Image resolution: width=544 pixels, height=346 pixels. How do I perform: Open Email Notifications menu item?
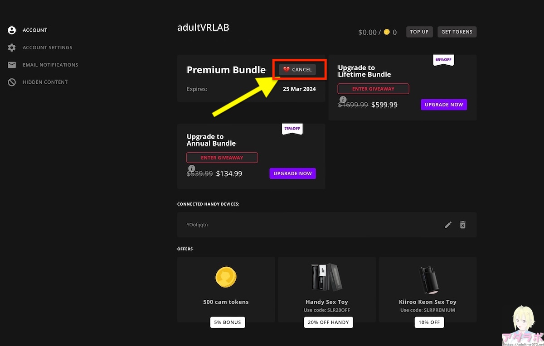(50, 65)
